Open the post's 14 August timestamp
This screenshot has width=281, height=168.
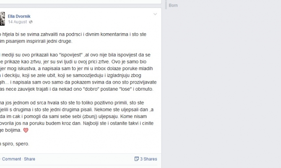(17, 22)
